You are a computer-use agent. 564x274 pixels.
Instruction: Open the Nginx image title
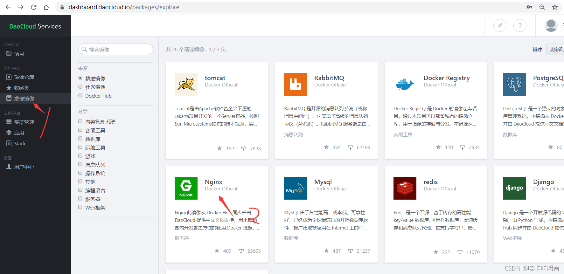click(213, 182)
